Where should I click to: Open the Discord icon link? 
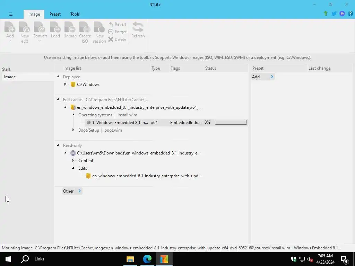click(x=342, y=14)
